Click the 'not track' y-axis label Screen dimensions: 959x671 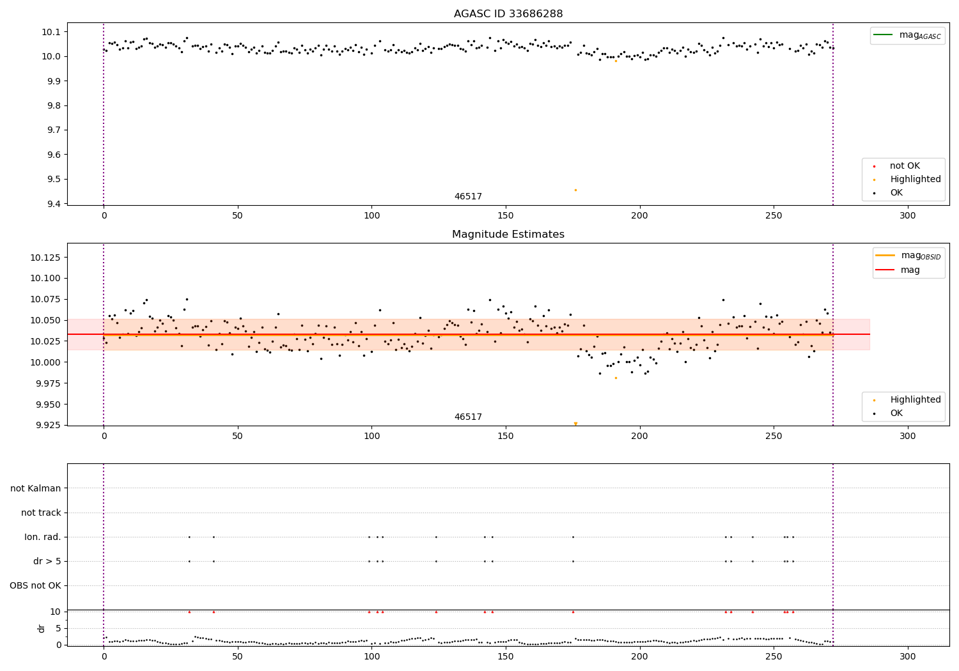(x=41, y=513)
